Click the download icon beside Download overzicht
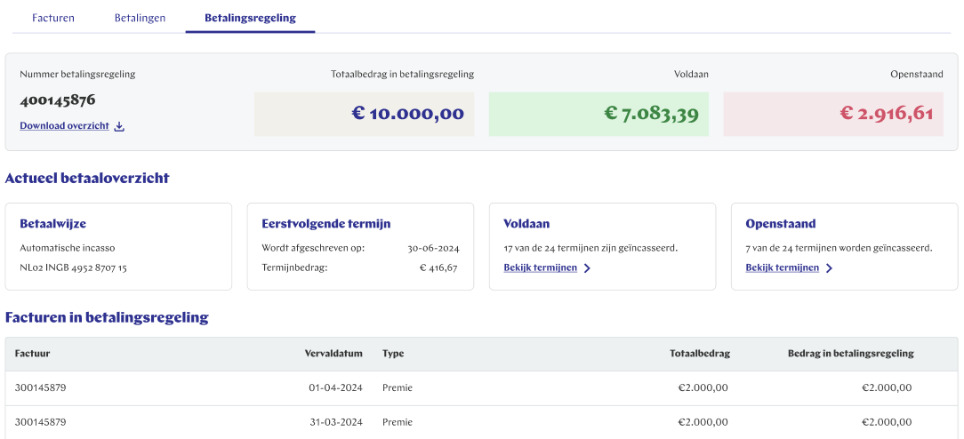Viewport: 964px width, 439px height. pos(119,126)
